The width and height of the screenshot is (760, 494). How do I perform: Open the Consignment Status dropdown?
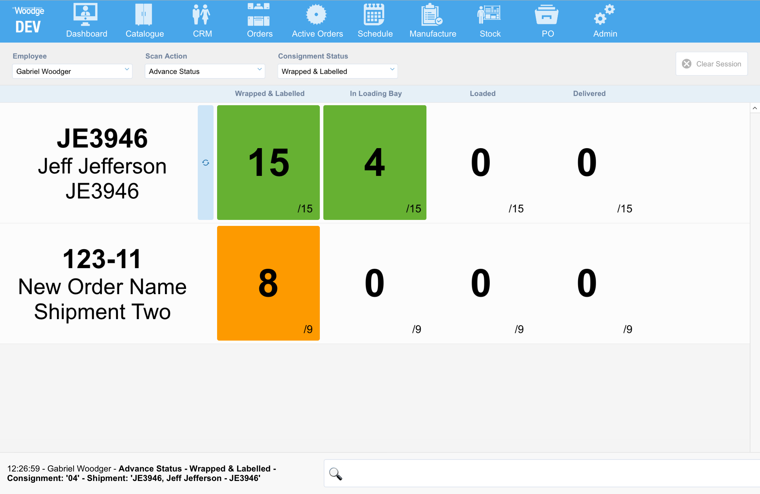point(337,71)
